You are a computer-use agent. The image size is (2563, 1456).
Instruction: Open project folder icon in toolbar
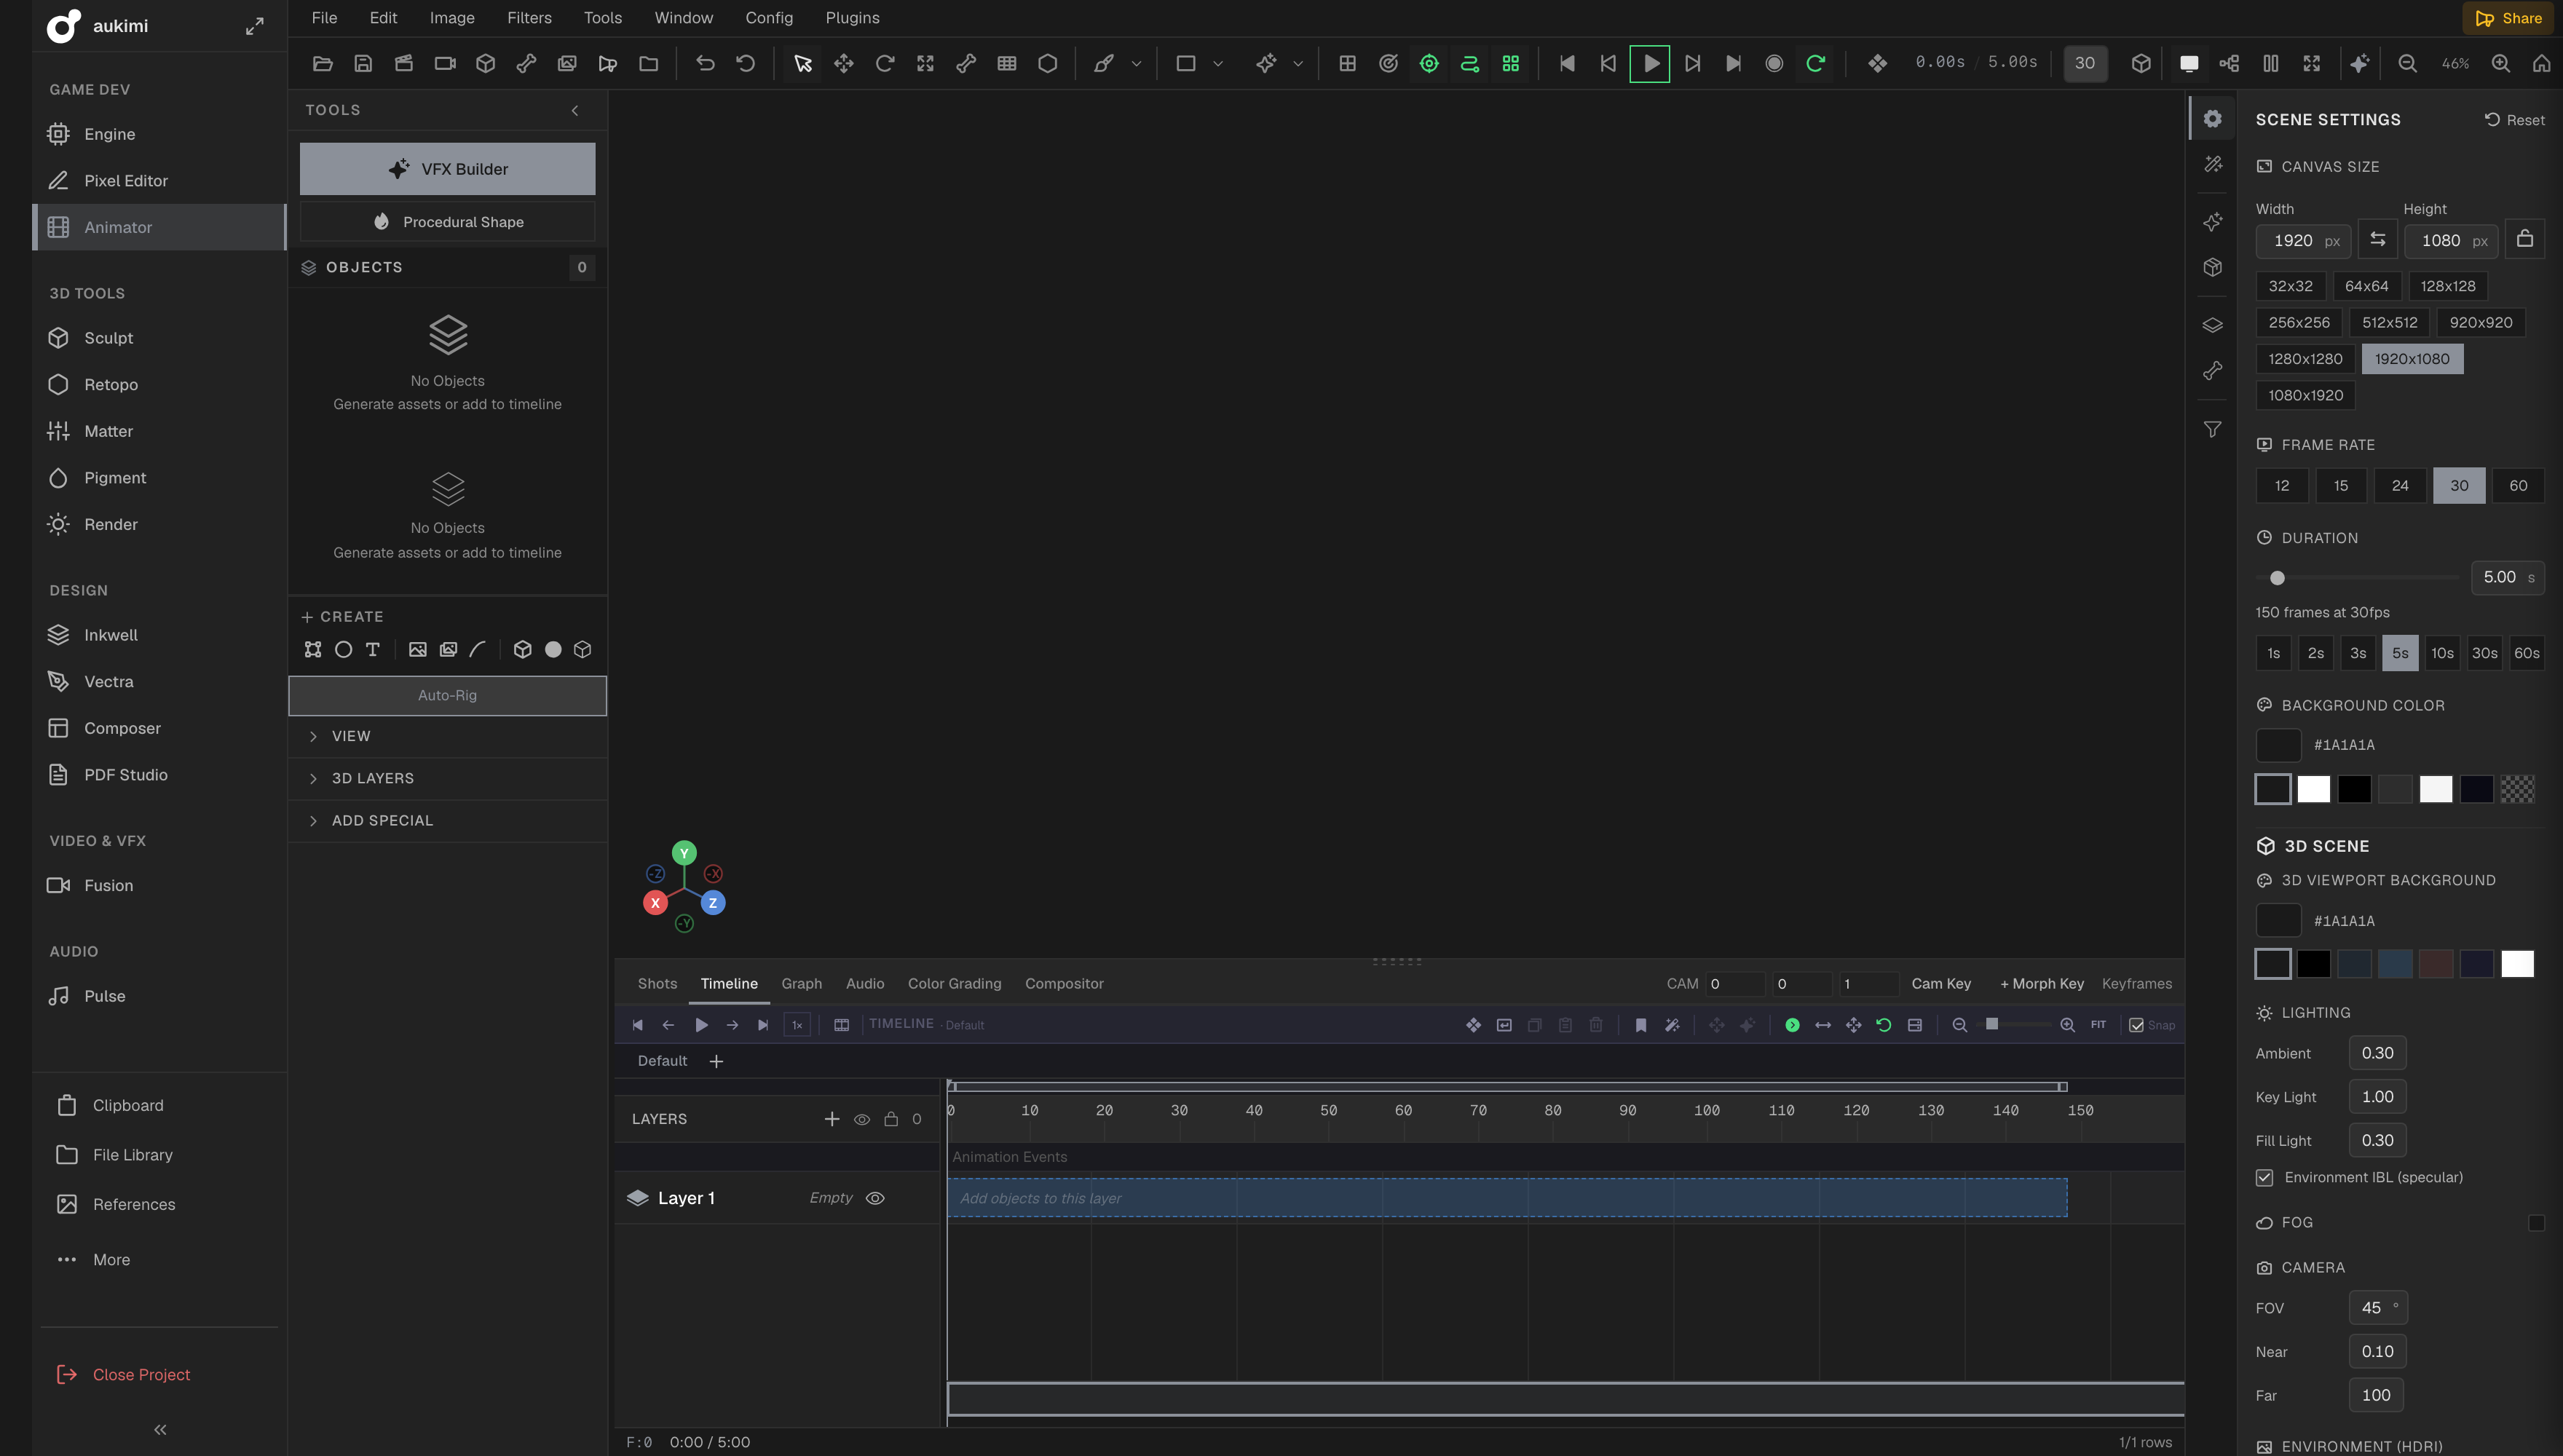[x=322, y=63]
